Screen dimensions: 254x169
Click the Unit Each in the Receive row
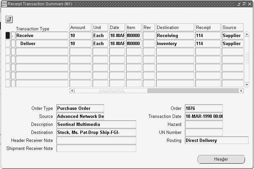pos(100,36)
